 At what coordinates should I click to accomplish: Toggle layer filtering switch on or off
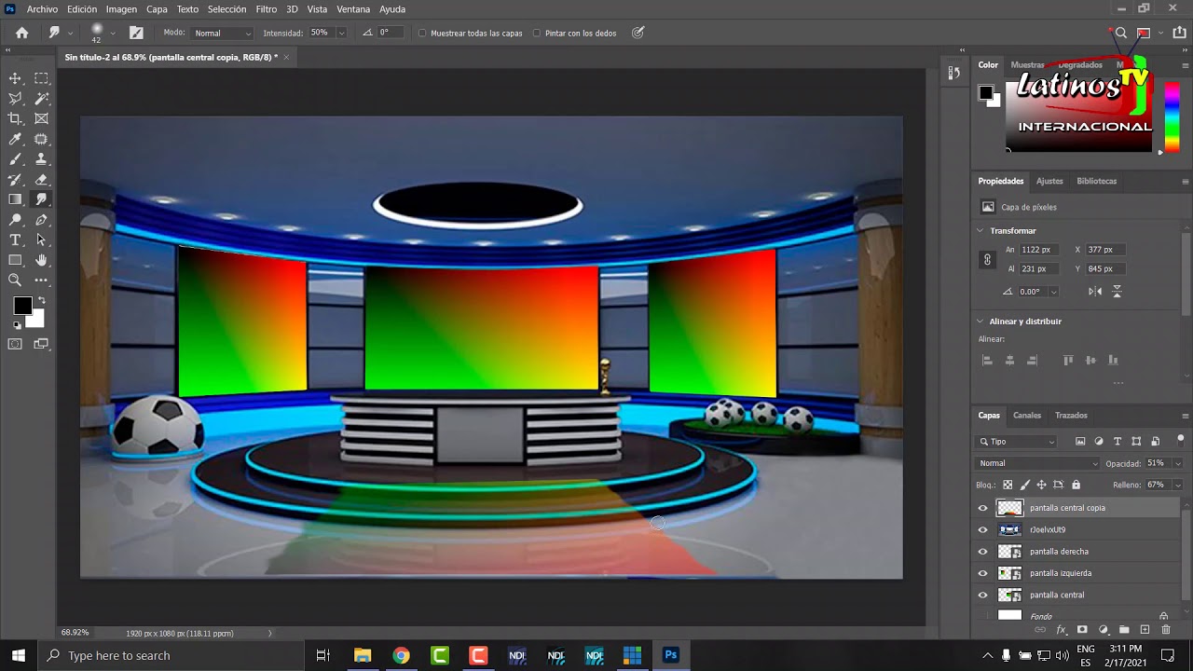point(1180,440)
